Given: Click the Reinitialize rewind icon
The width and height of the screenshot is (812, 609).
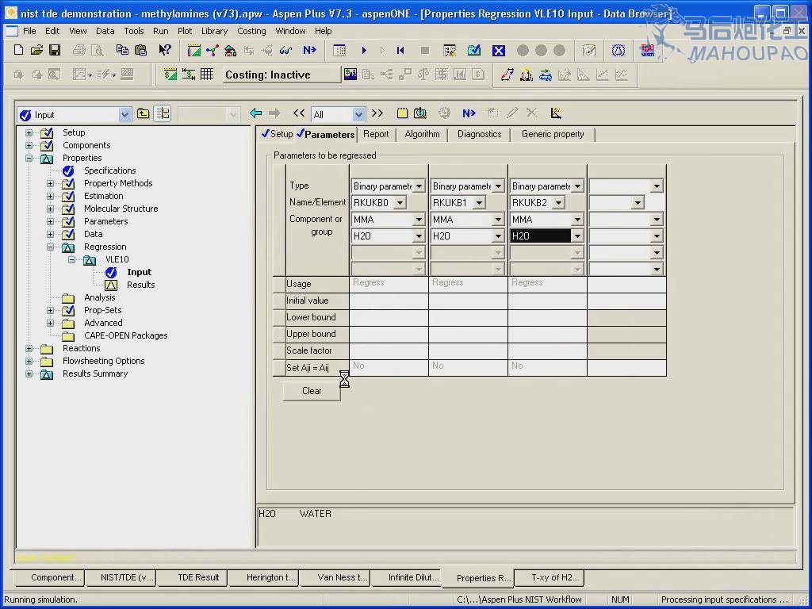Looking at the screenshot, I should [400, 50].
